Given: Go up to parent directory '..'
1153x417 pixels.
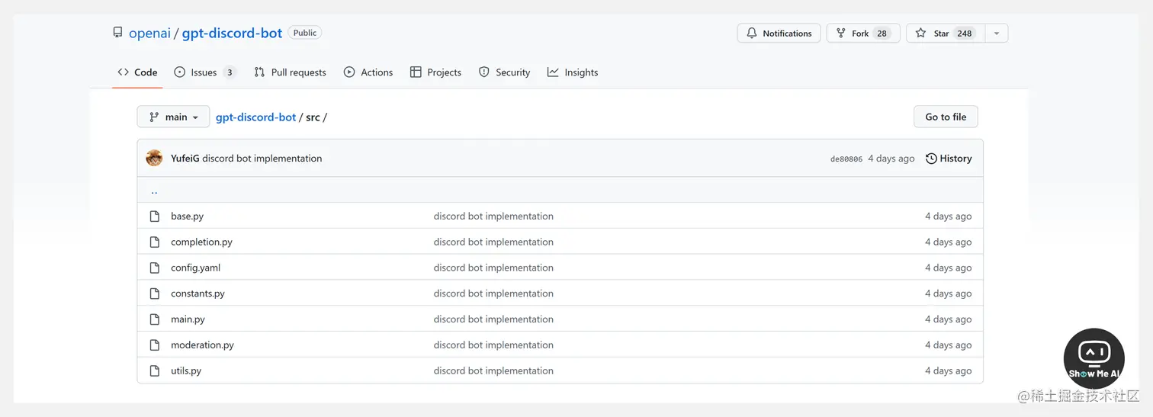Looking at the screenshot, I should pos(154,191).
